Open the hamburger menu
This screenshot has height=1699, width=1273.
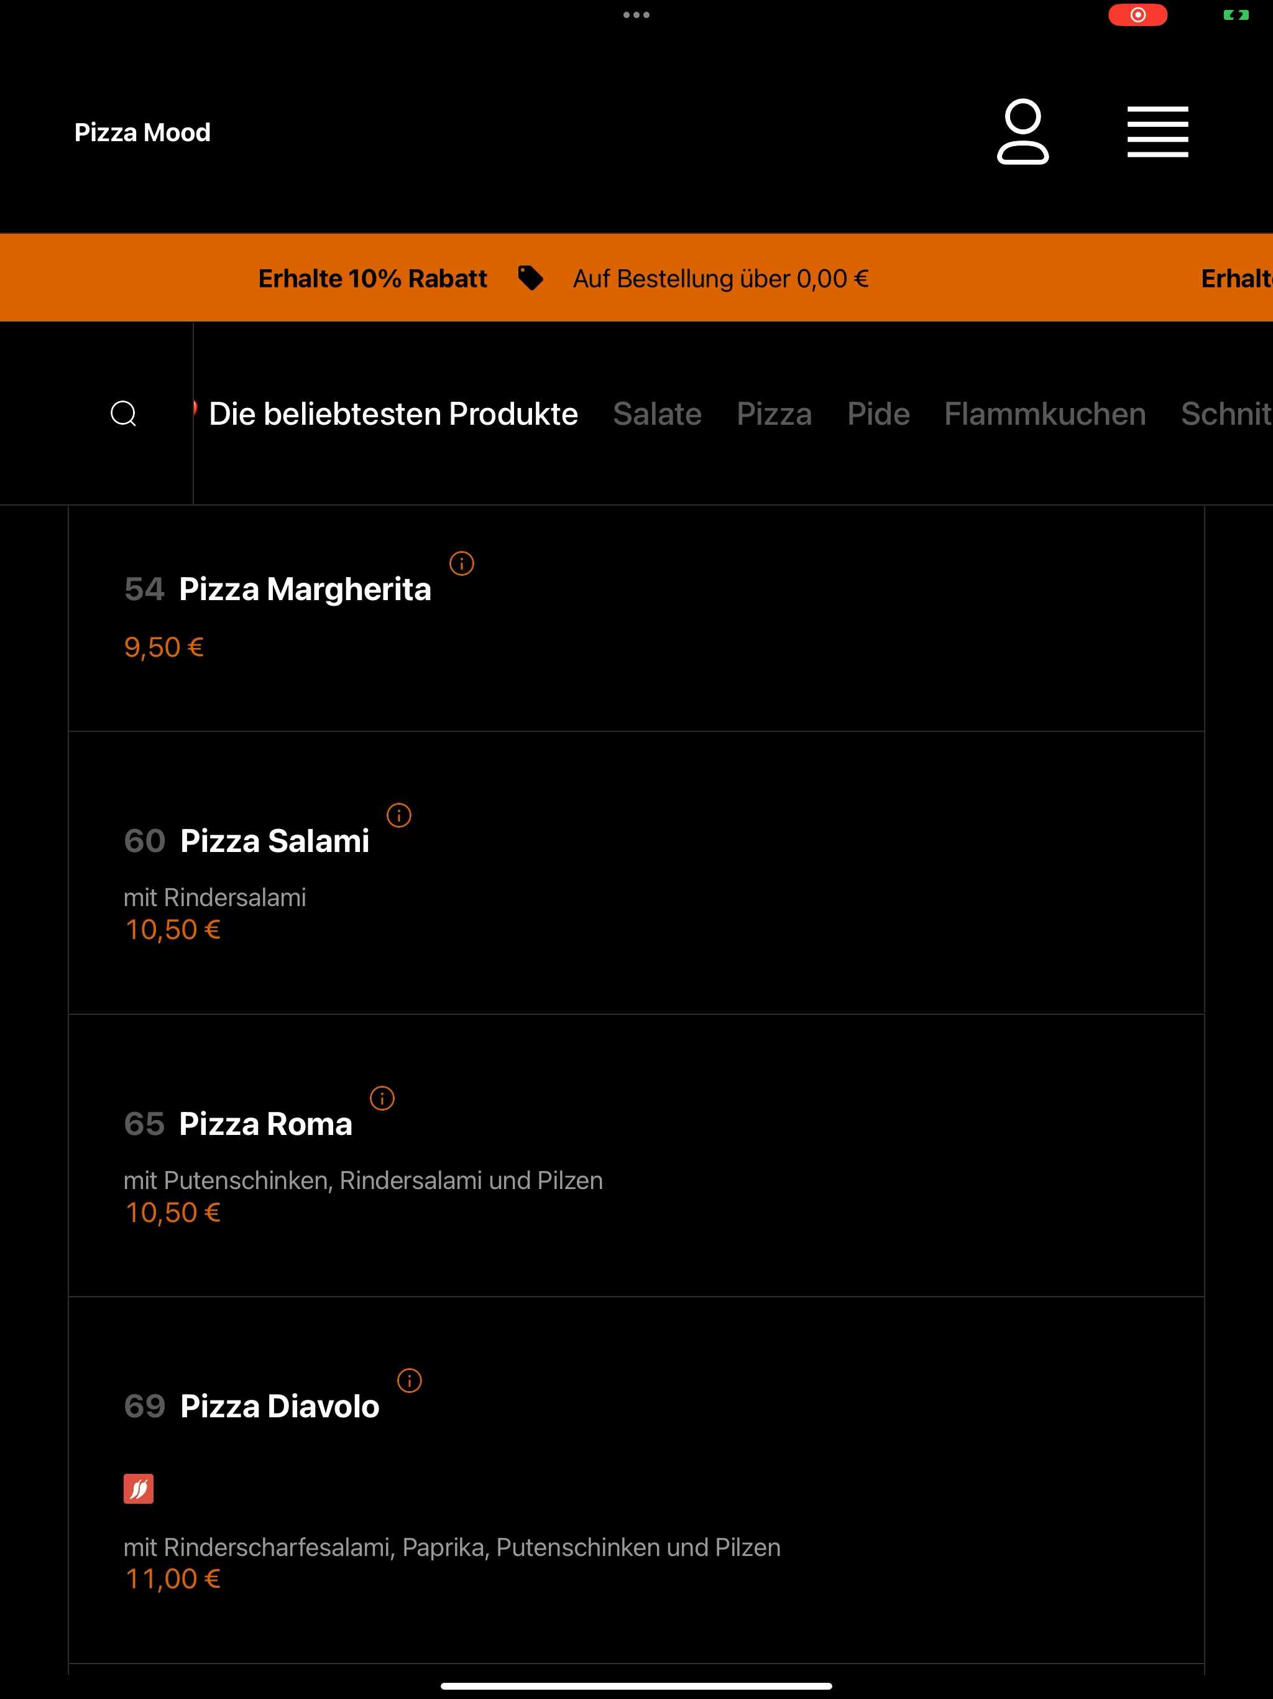tap(1157, 132)
